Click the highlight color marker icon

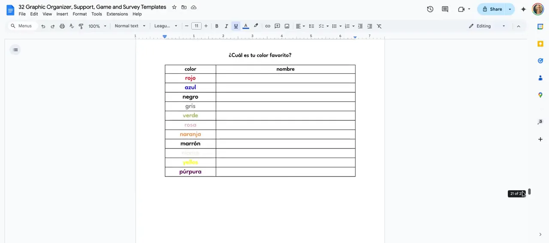[256, 26]
